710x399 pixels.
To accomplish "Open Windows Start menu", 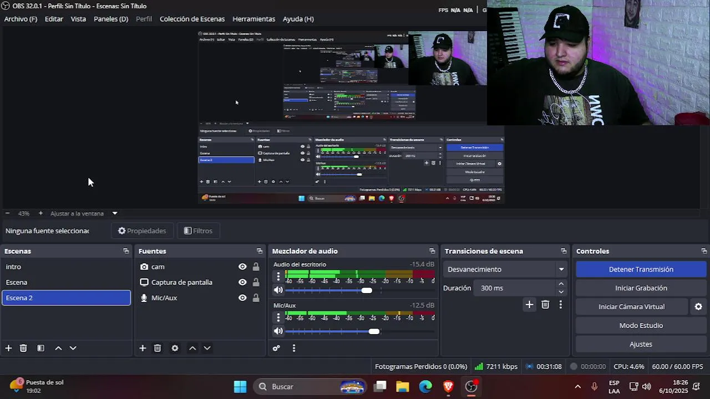I will click(240, 387).
